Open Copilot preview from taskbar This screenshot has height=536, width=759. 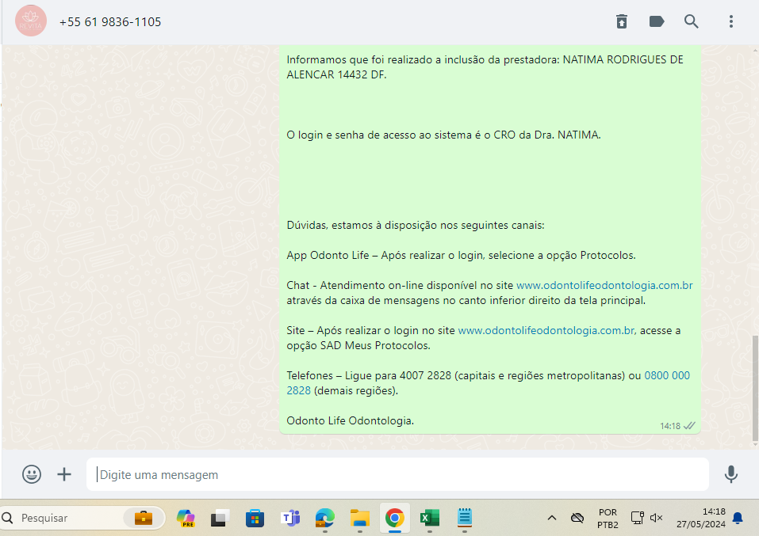[x=186, y=518]
